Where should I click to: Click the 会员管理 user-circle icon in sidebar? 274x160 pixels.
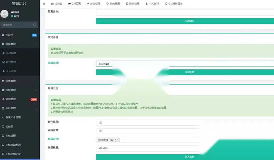click(x=3, y=108)
